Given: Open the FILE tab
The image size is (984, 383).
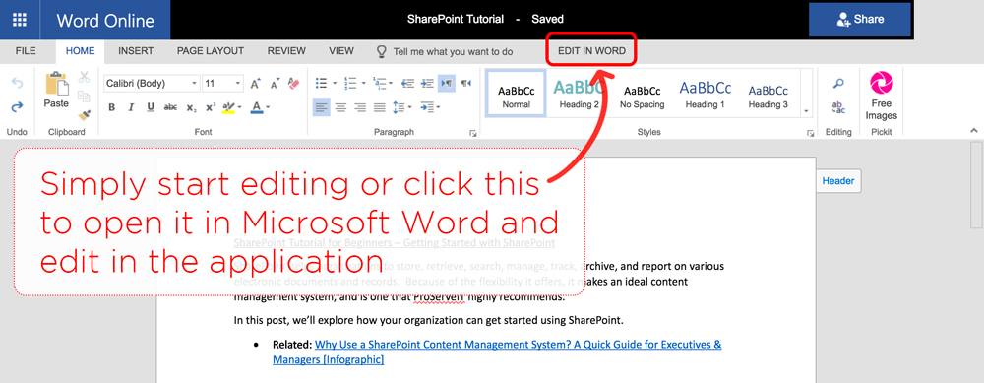Looking at the screenshot, I should [x=26, y=51].
